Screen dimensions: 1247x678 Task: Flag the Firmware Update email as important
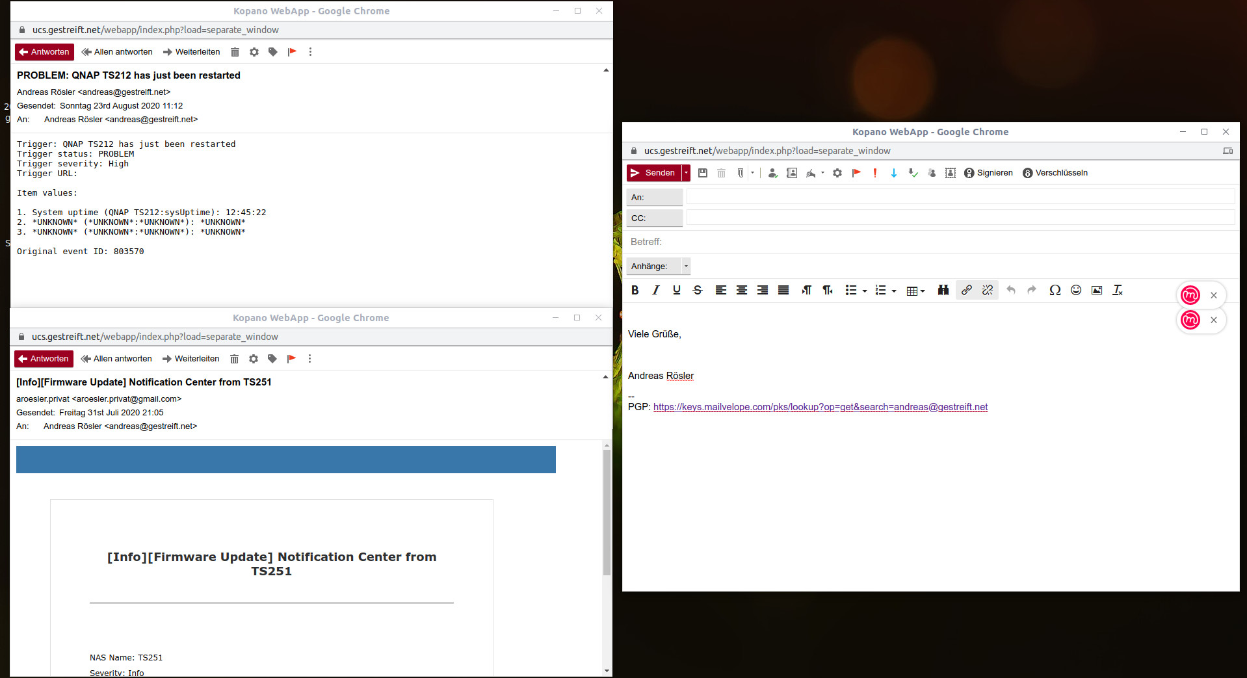point(291,358)
